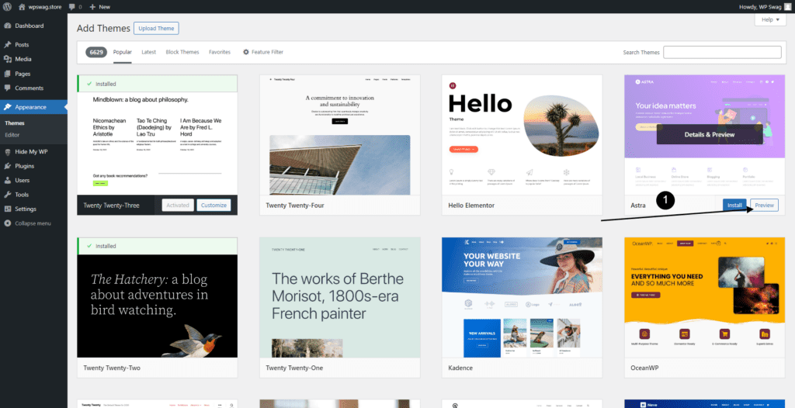Open the Hello Elementor theme thumbnail

point(522,135)
